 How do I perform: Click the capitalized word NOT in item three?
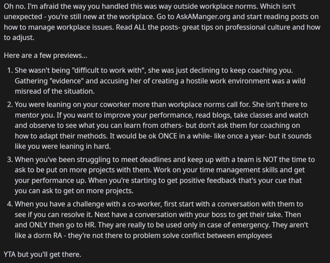[x=270, y=160]
